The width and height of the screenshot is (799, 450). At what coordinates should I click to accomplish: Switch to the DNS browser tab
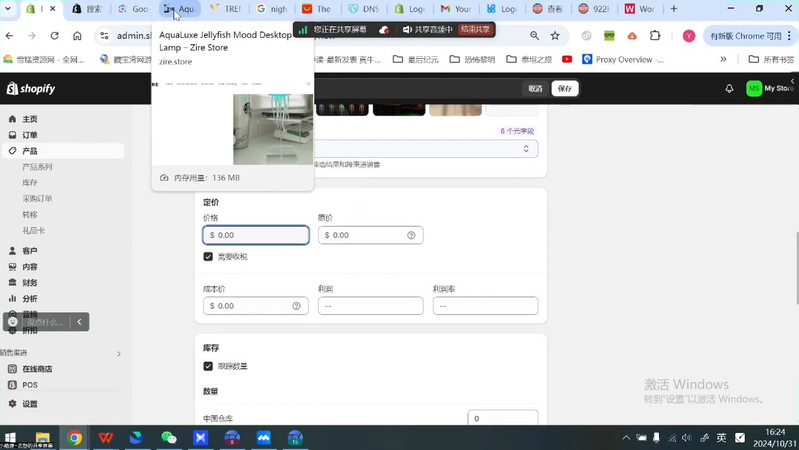(363, 9)
